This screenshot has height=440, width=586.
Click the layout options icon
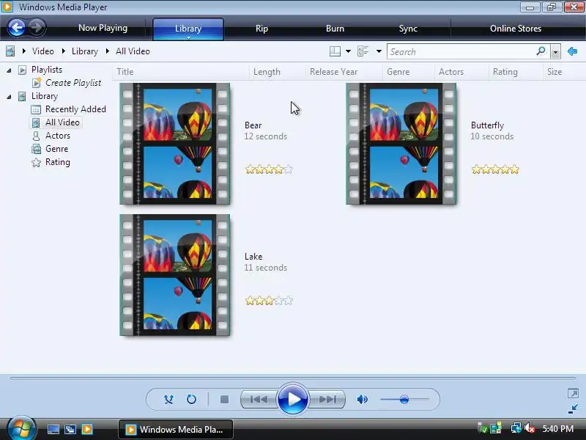click(x=335, y=51)
